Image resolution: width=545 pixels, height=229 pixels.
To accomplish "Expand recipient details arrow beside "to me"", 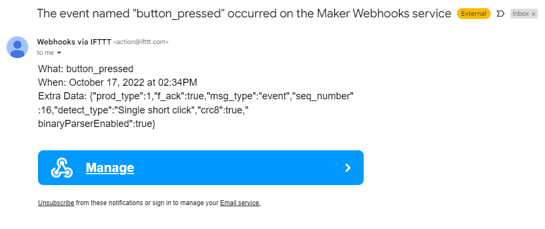I will [x=59, y=53].
